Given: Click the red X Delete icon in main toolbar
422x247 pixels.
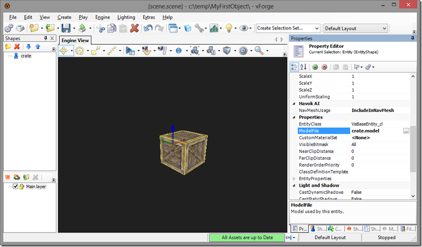Looking at the screenshot, I should click(x=134, y=28).
